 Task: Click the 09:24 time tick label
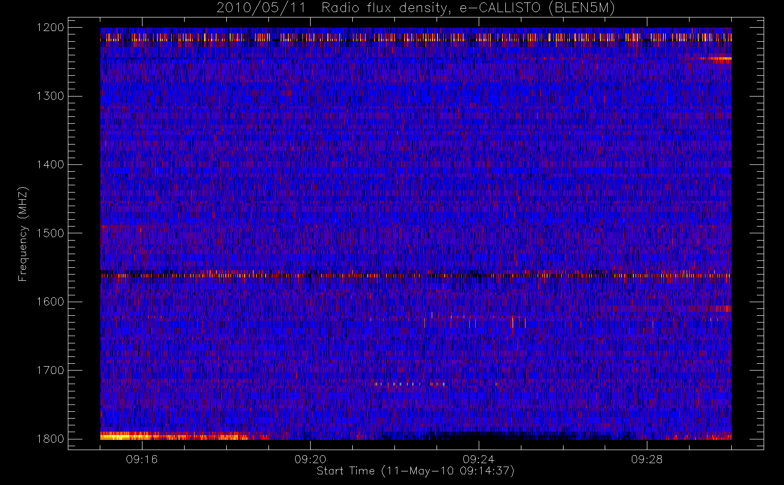pyautogui.click(x=479, y=459)
